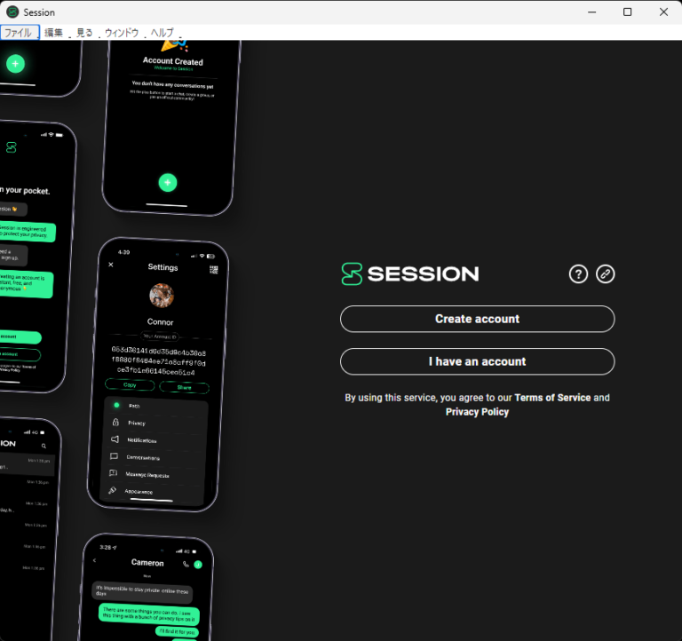Open the 見る menu
This screenshot has width=682, height=641.
(84, 33)
